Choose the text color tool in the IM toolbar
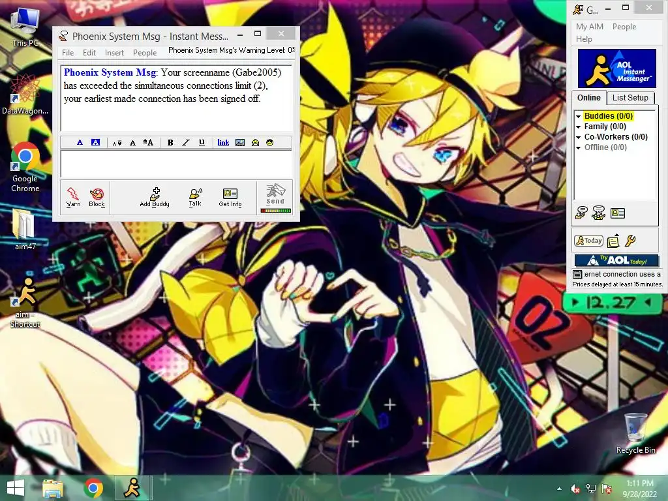Screen dimensions: 668x501 [80, 142]
